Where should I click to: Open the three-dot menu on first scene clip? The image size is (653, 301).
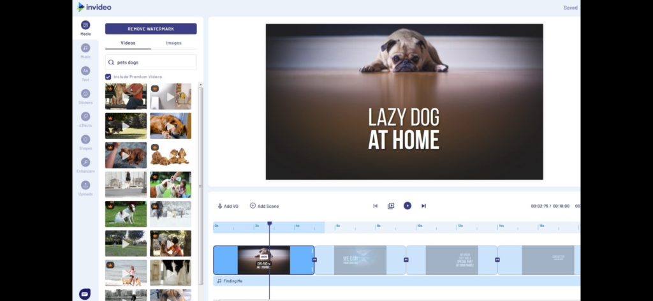(x=264, y=257)
